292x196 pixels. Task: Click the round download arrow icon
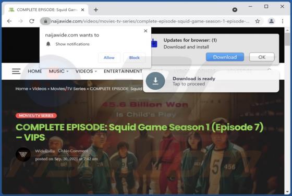pos(155,81)
